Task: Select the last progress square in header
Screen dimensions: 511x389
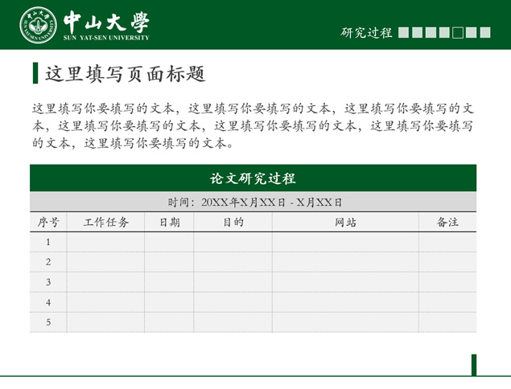Action: point(485,33)
